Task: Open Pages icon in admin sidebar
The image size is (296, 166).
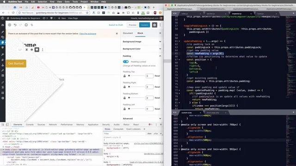Action: pos(3,42)
